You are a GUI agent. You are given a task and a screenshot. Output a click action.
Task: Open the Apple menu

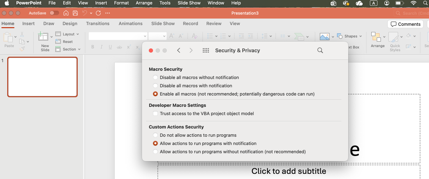click(x=7, y=3)
